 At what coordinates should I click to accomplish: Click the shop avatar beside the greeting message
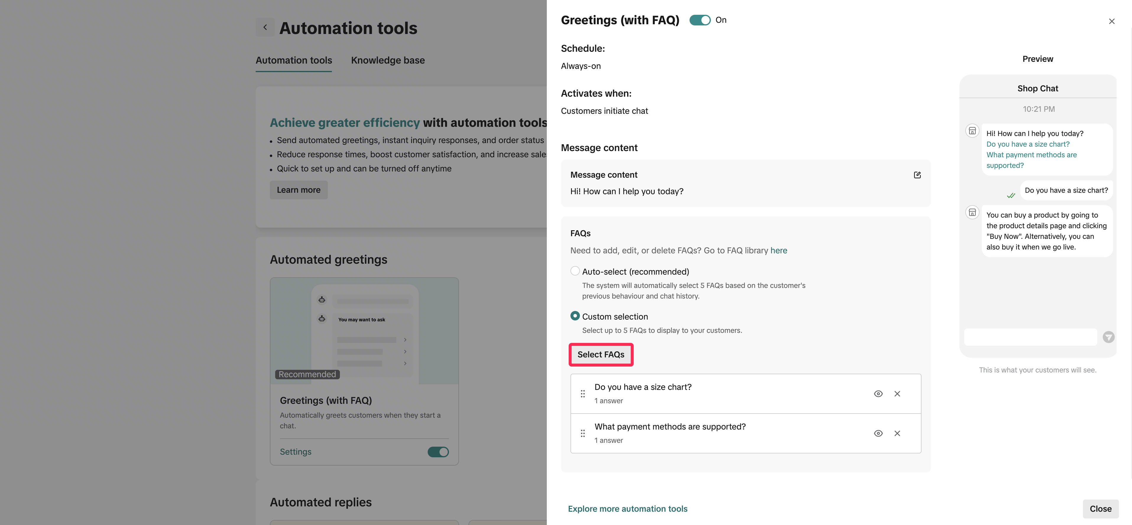(x=972, y=130)
